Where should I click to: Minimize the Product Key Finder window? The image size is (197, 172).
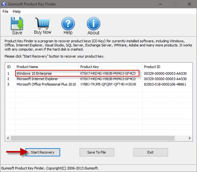click(x=160, y=4)
